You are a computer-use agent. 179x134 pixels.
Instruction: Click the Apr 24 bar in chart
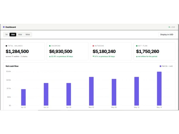point(46,94)
